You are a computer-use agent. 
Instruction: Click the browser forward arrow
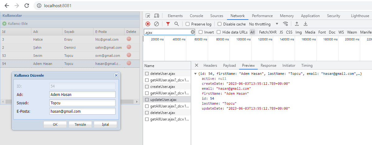(17, 6)
